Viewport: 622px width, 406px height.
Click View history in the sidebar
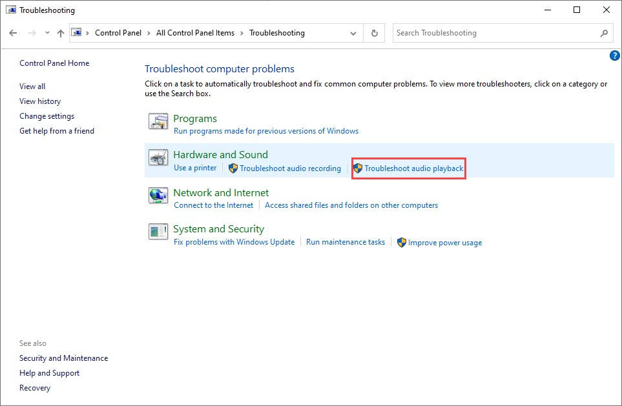tap(40, 101)
